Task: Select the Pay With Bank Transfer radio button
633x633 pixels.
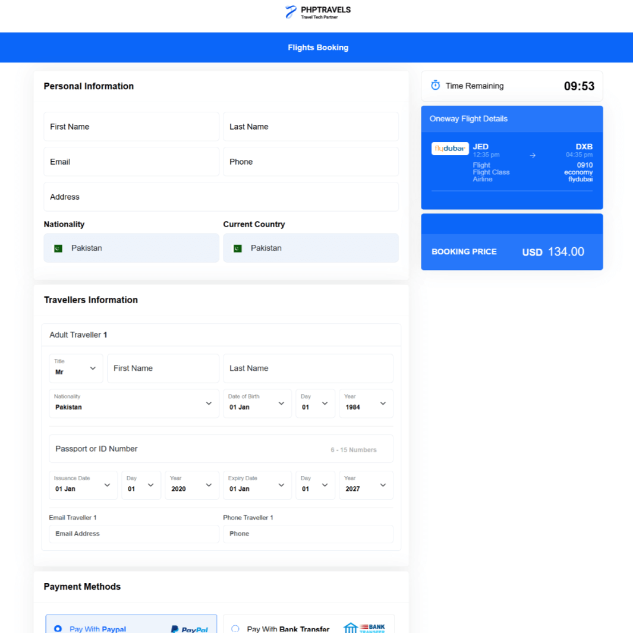Action: [x=235, y=629]
